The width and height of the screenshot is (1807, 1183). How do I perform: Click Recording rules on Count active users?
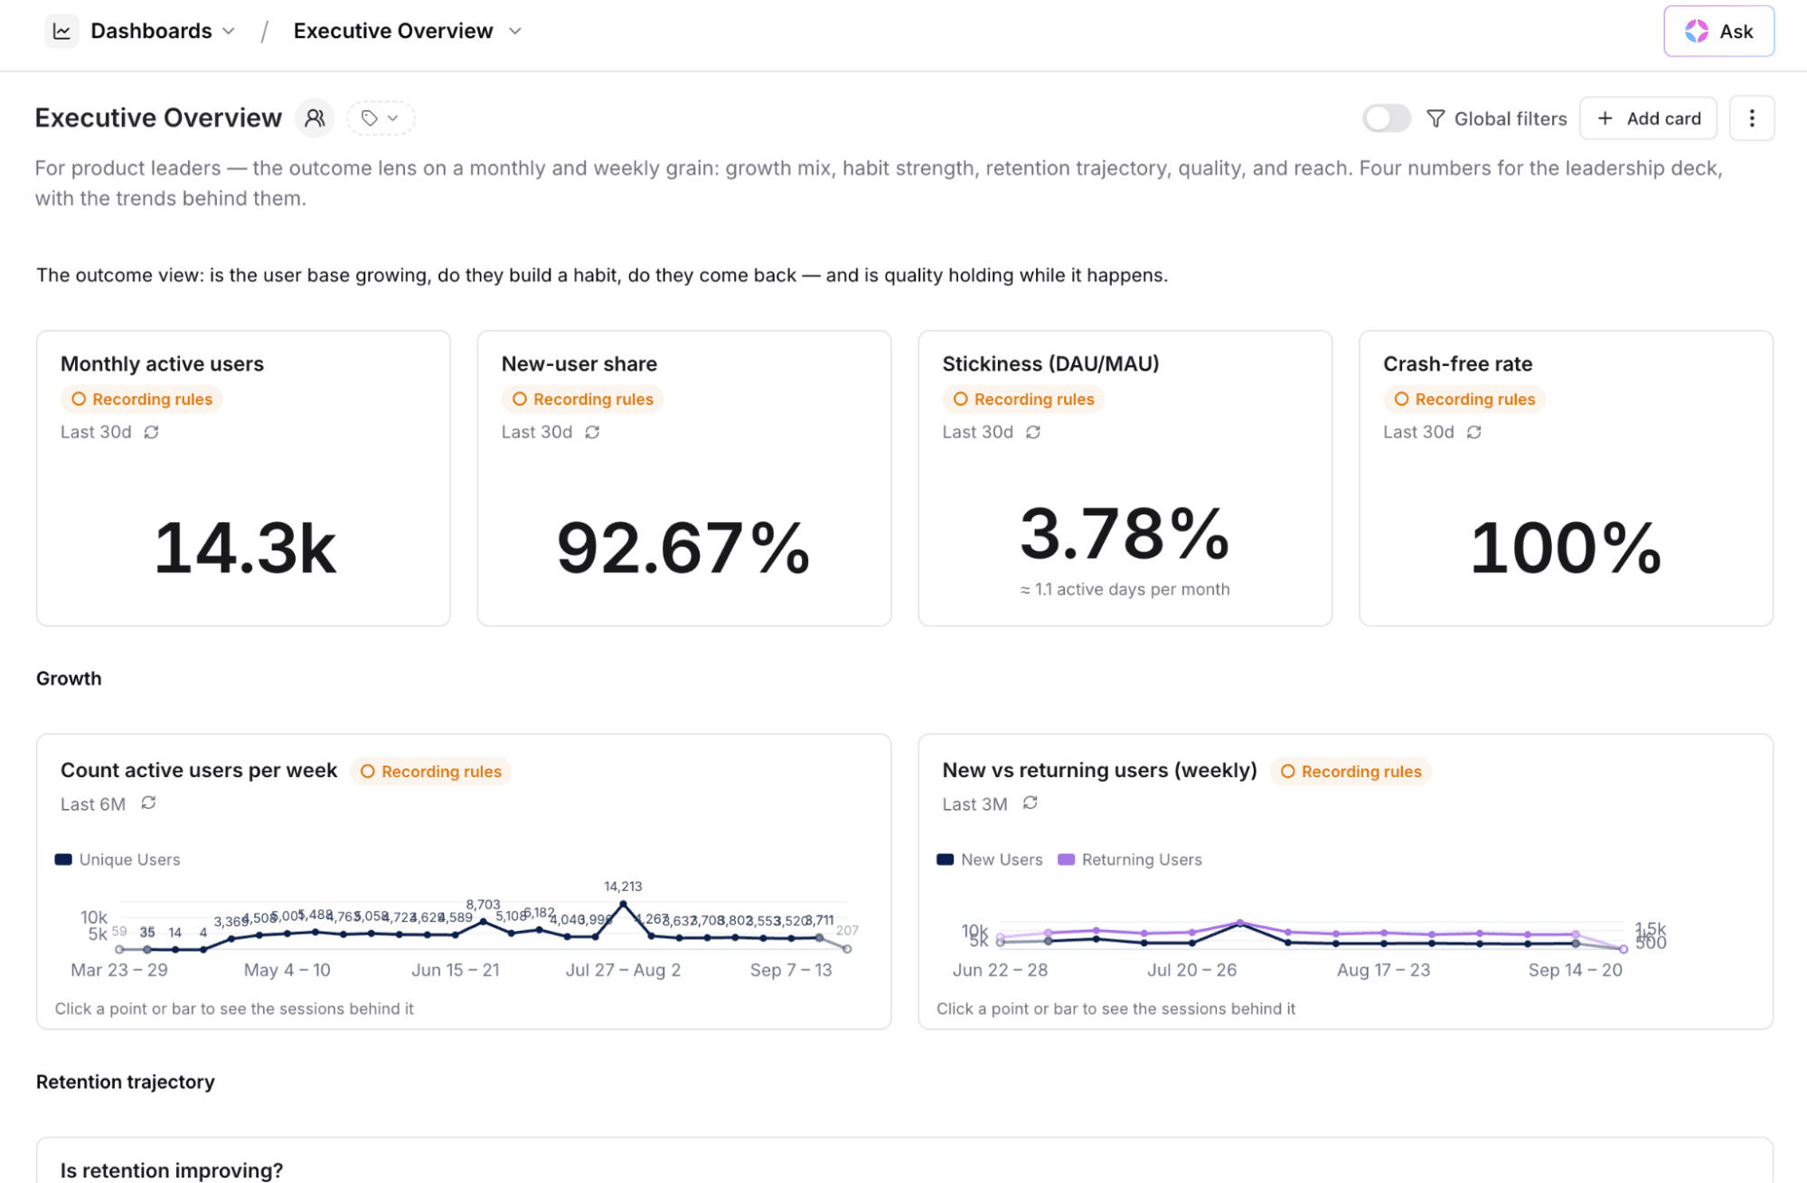pyautogui.click(x=431, y=772)
